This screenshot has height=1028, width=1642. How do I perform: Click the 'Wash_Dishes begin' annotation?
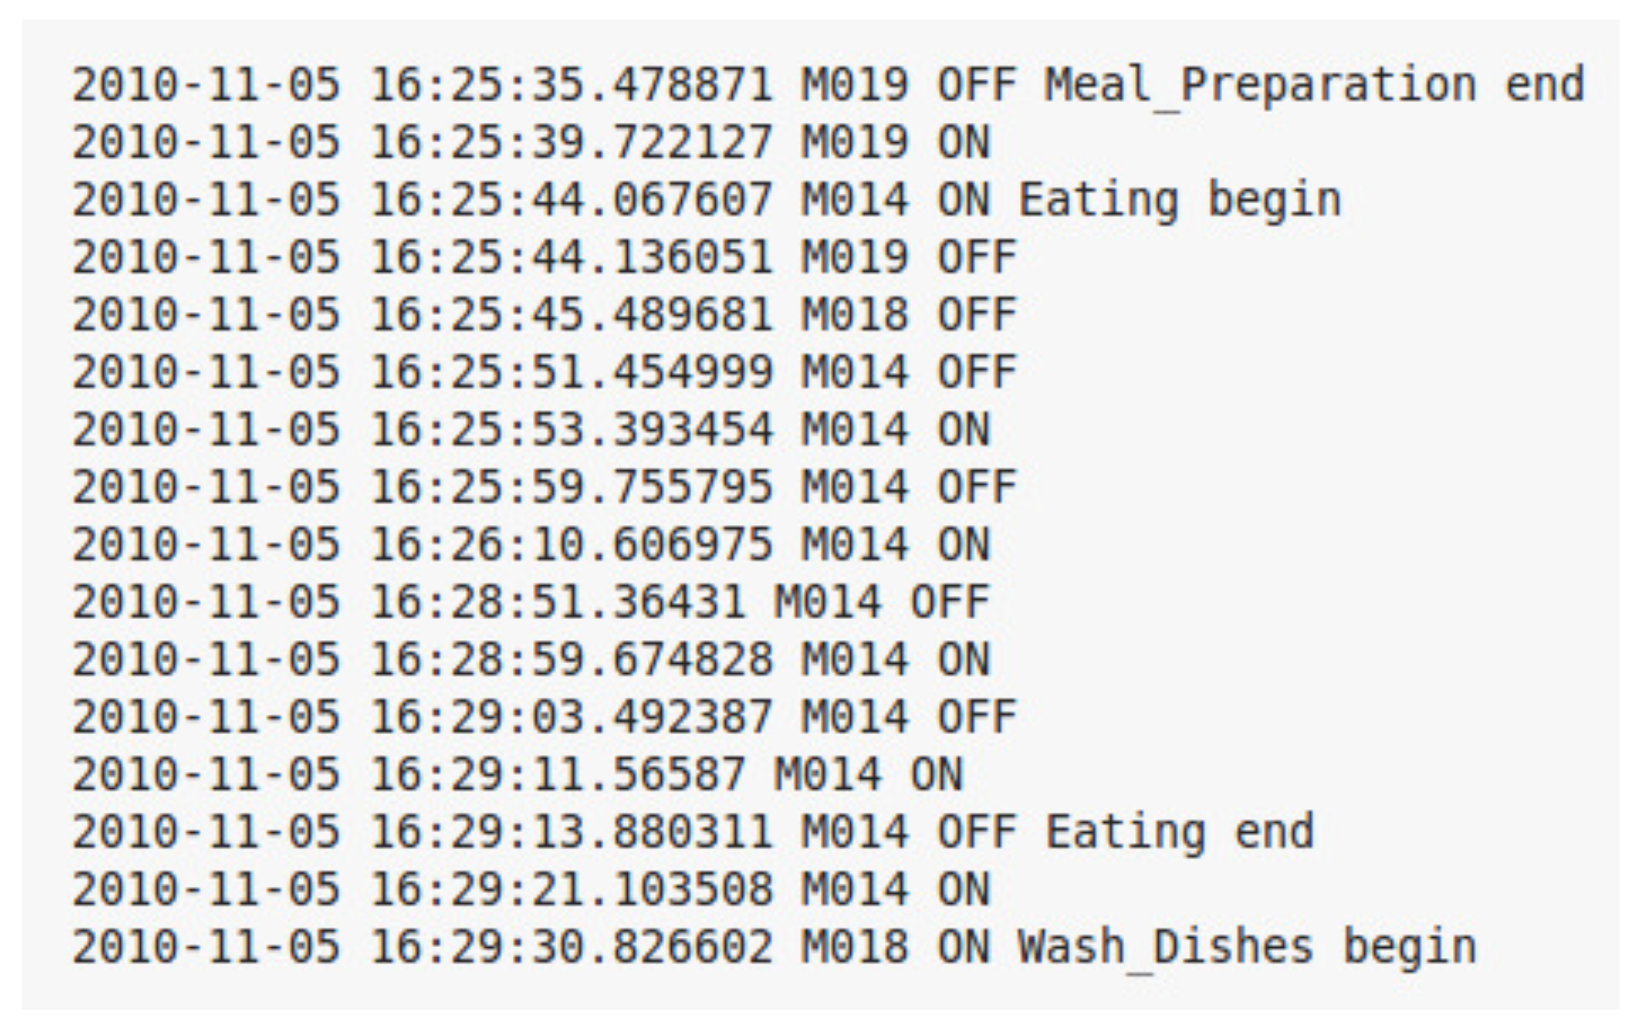coord(1247,947)
